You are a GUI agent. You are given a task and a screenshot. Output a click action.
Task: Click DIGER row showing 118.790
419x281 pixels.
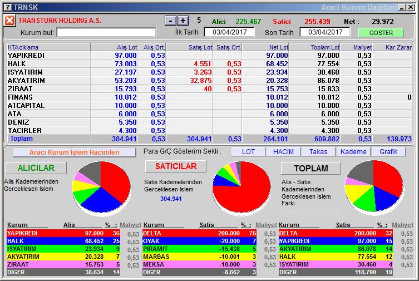click(336, 272)
